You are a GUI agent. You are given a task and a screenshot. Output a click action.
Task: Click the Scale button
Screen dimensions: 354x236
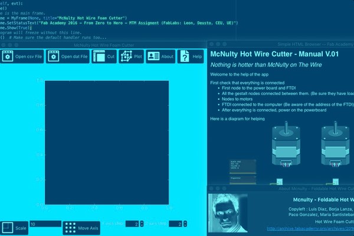(14, 228)
